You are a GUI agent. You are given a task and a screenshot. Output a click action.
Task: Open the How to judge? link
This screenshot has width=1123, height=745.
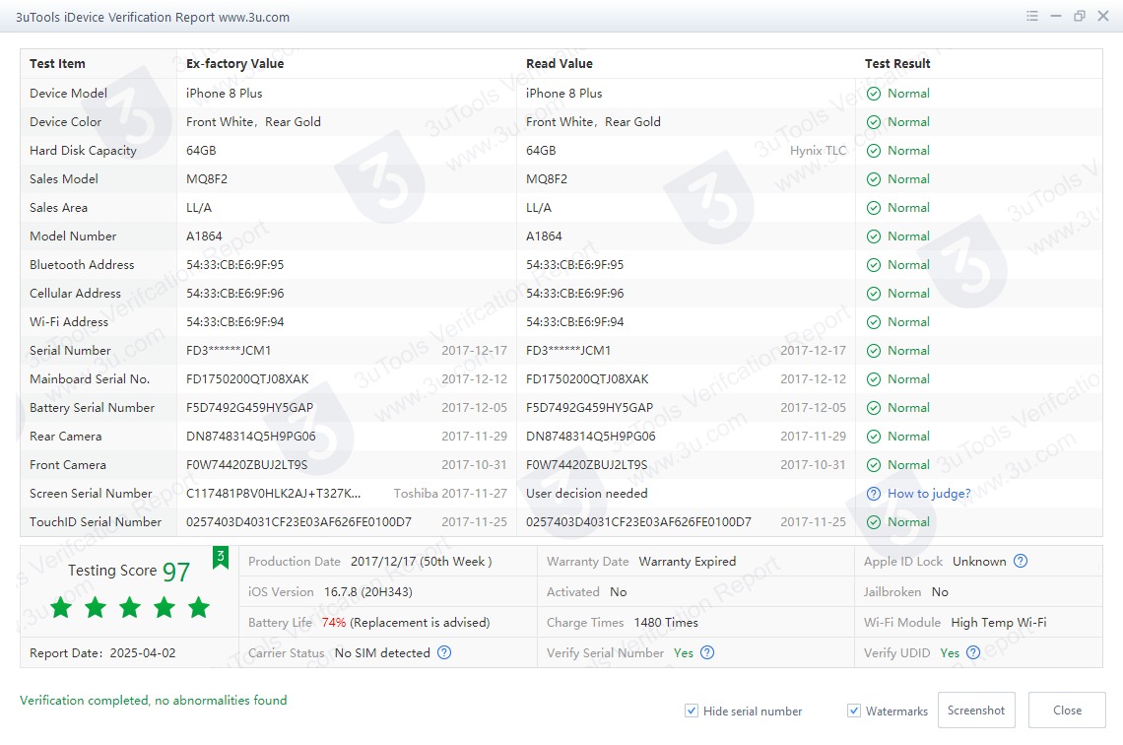coord(929,494)
